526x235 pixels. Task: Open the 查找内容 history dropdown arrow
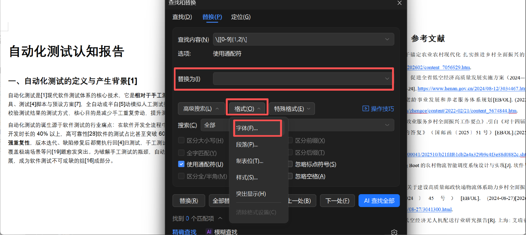[x=387, y=39]
